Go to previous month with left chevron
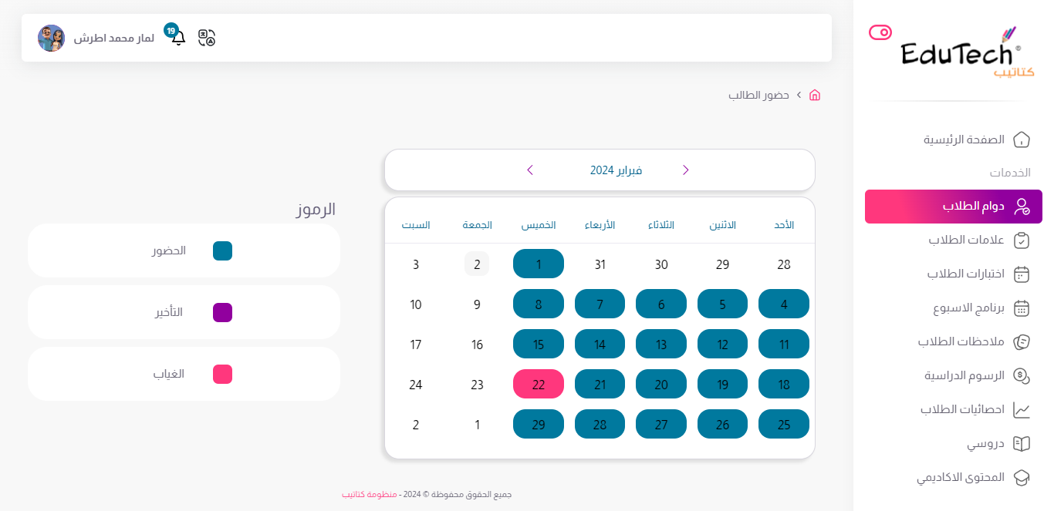The image size is (1054, 511). pos(530,170)
